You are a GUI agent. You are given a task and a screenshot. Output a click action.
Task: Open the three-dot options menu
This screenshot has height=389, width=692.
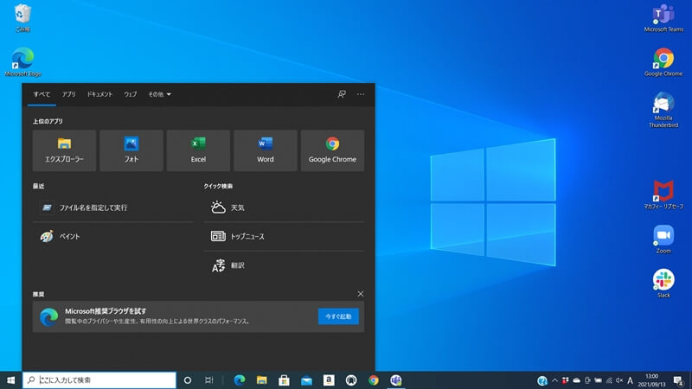coord(361,94)
